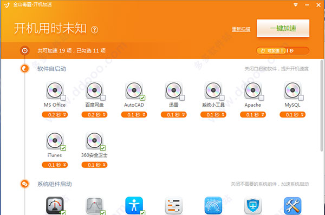
Task: Click the help question mark beside 开机用时未知
Action: (x=94, y=30)
